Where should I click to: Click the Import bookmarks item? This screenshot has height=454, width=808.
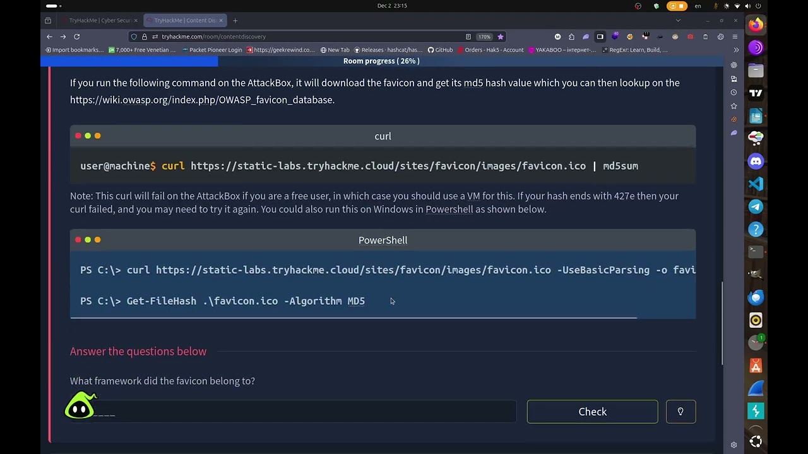74,50
